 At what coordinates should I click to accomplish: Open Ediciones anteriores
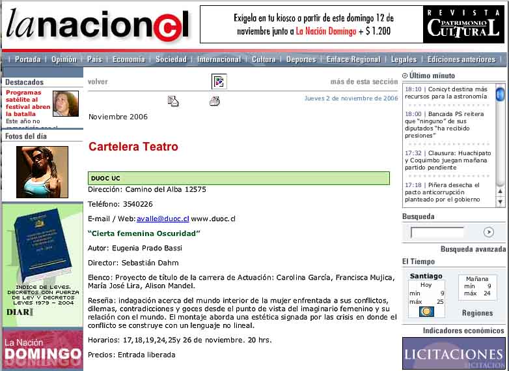click(461, 59)
